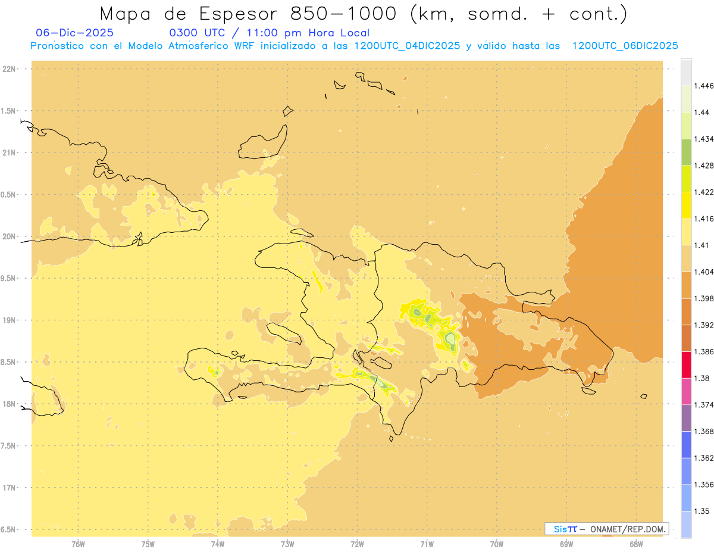Screen dimensions: 714x552
Task: Click the colorbar value '1.428'
Action: tap(703, 166)
